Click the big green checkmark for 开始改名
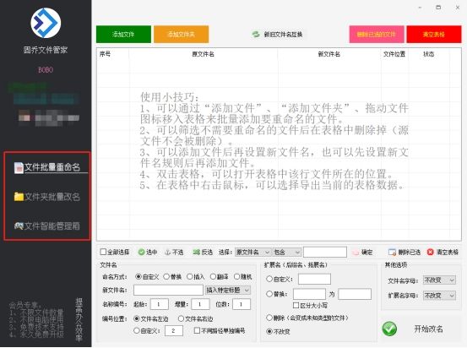467x348 pixels. click(389, 329)
